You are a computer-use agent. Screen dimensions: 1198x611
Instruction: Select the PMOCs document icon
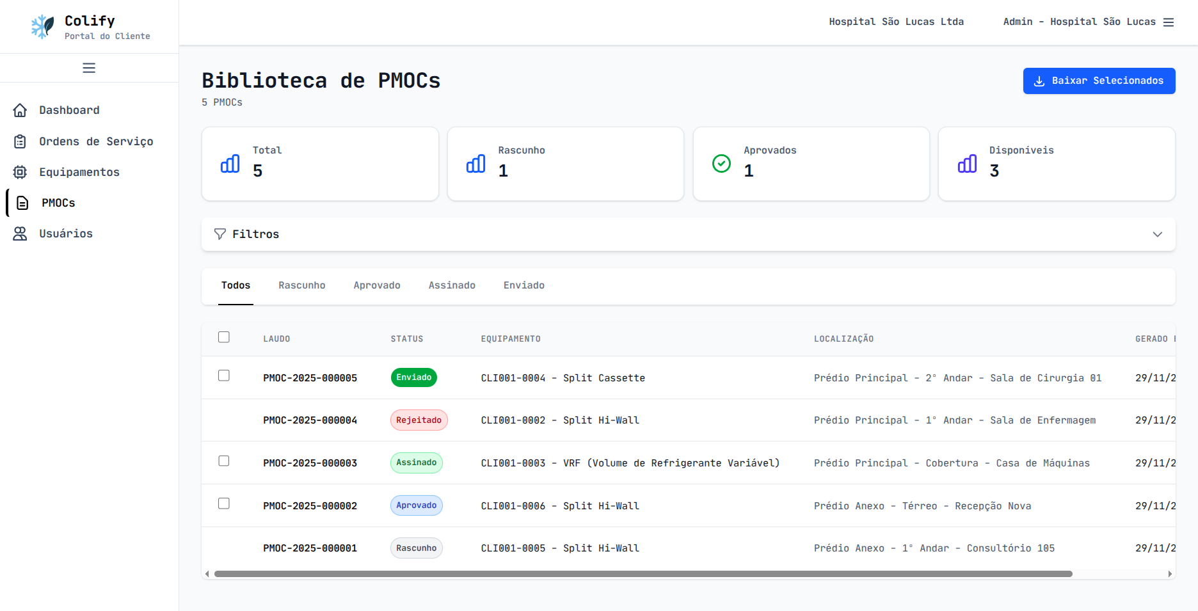[x=22, y=202]
